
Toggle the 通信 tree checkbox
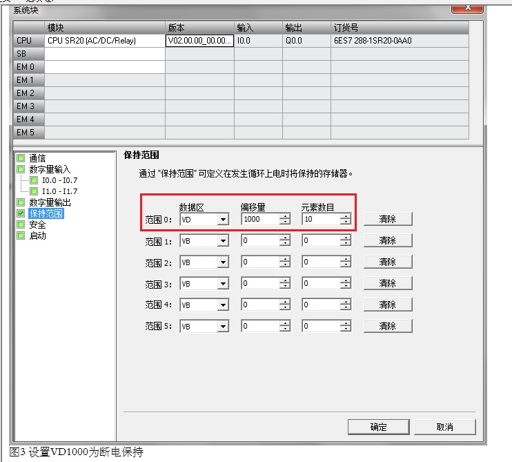(21, 158)
